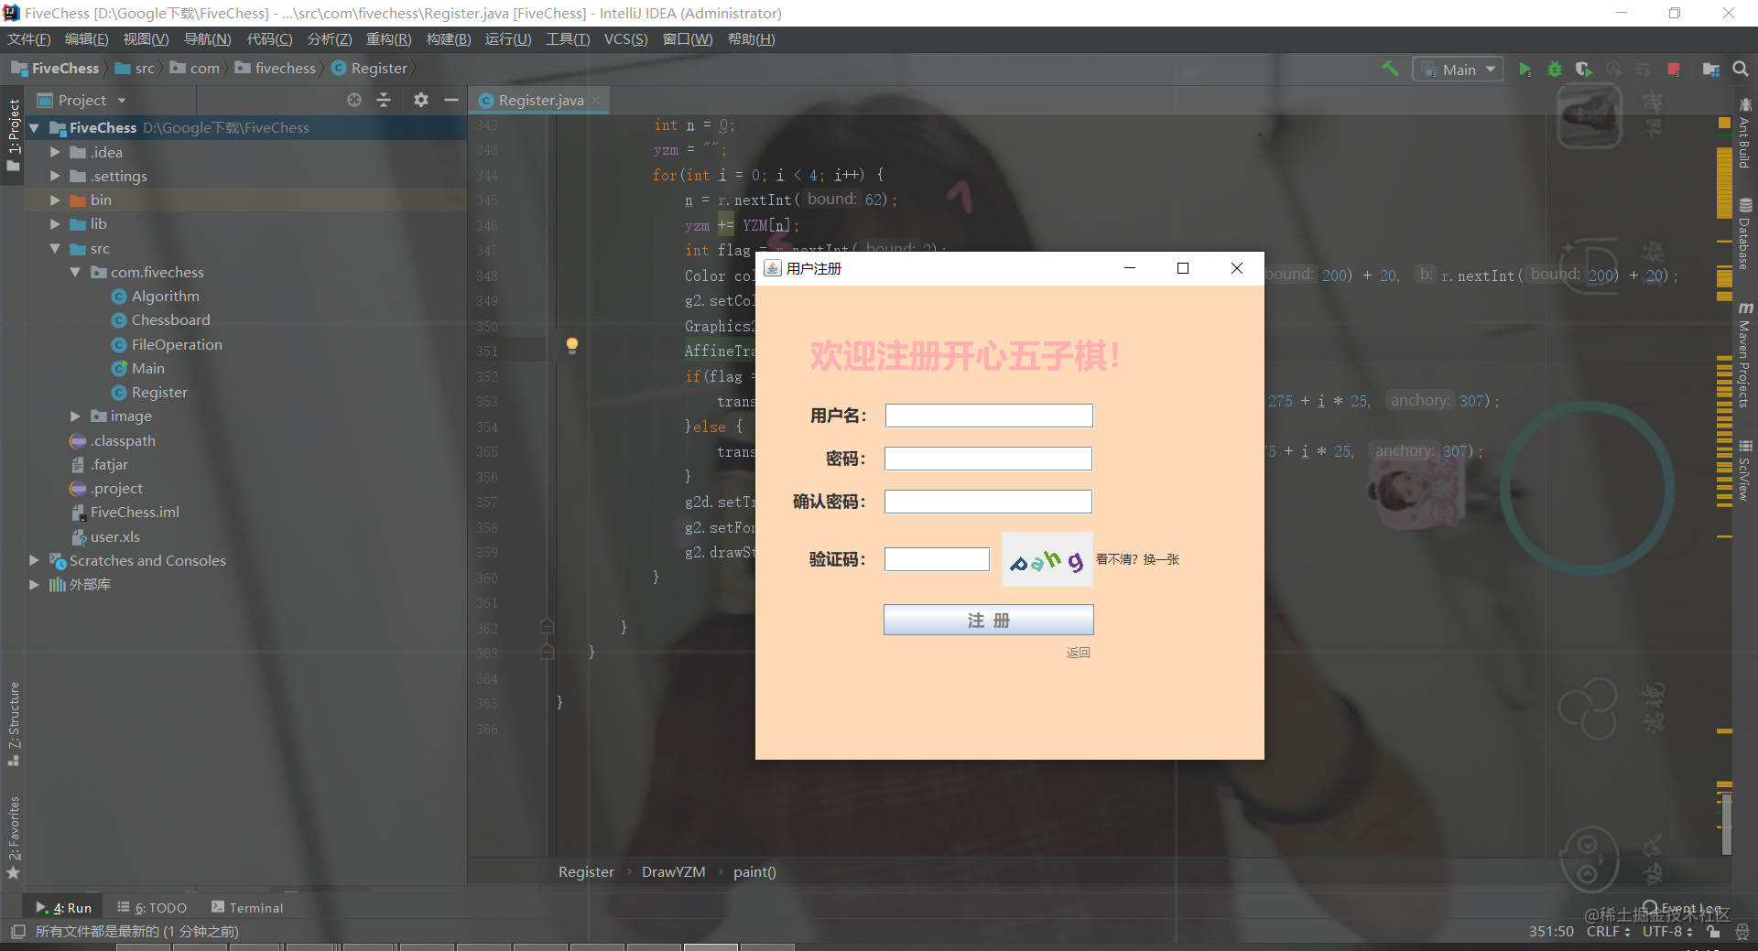Open Ant Build side panel
The image size is (1758, 951).
1745,132
